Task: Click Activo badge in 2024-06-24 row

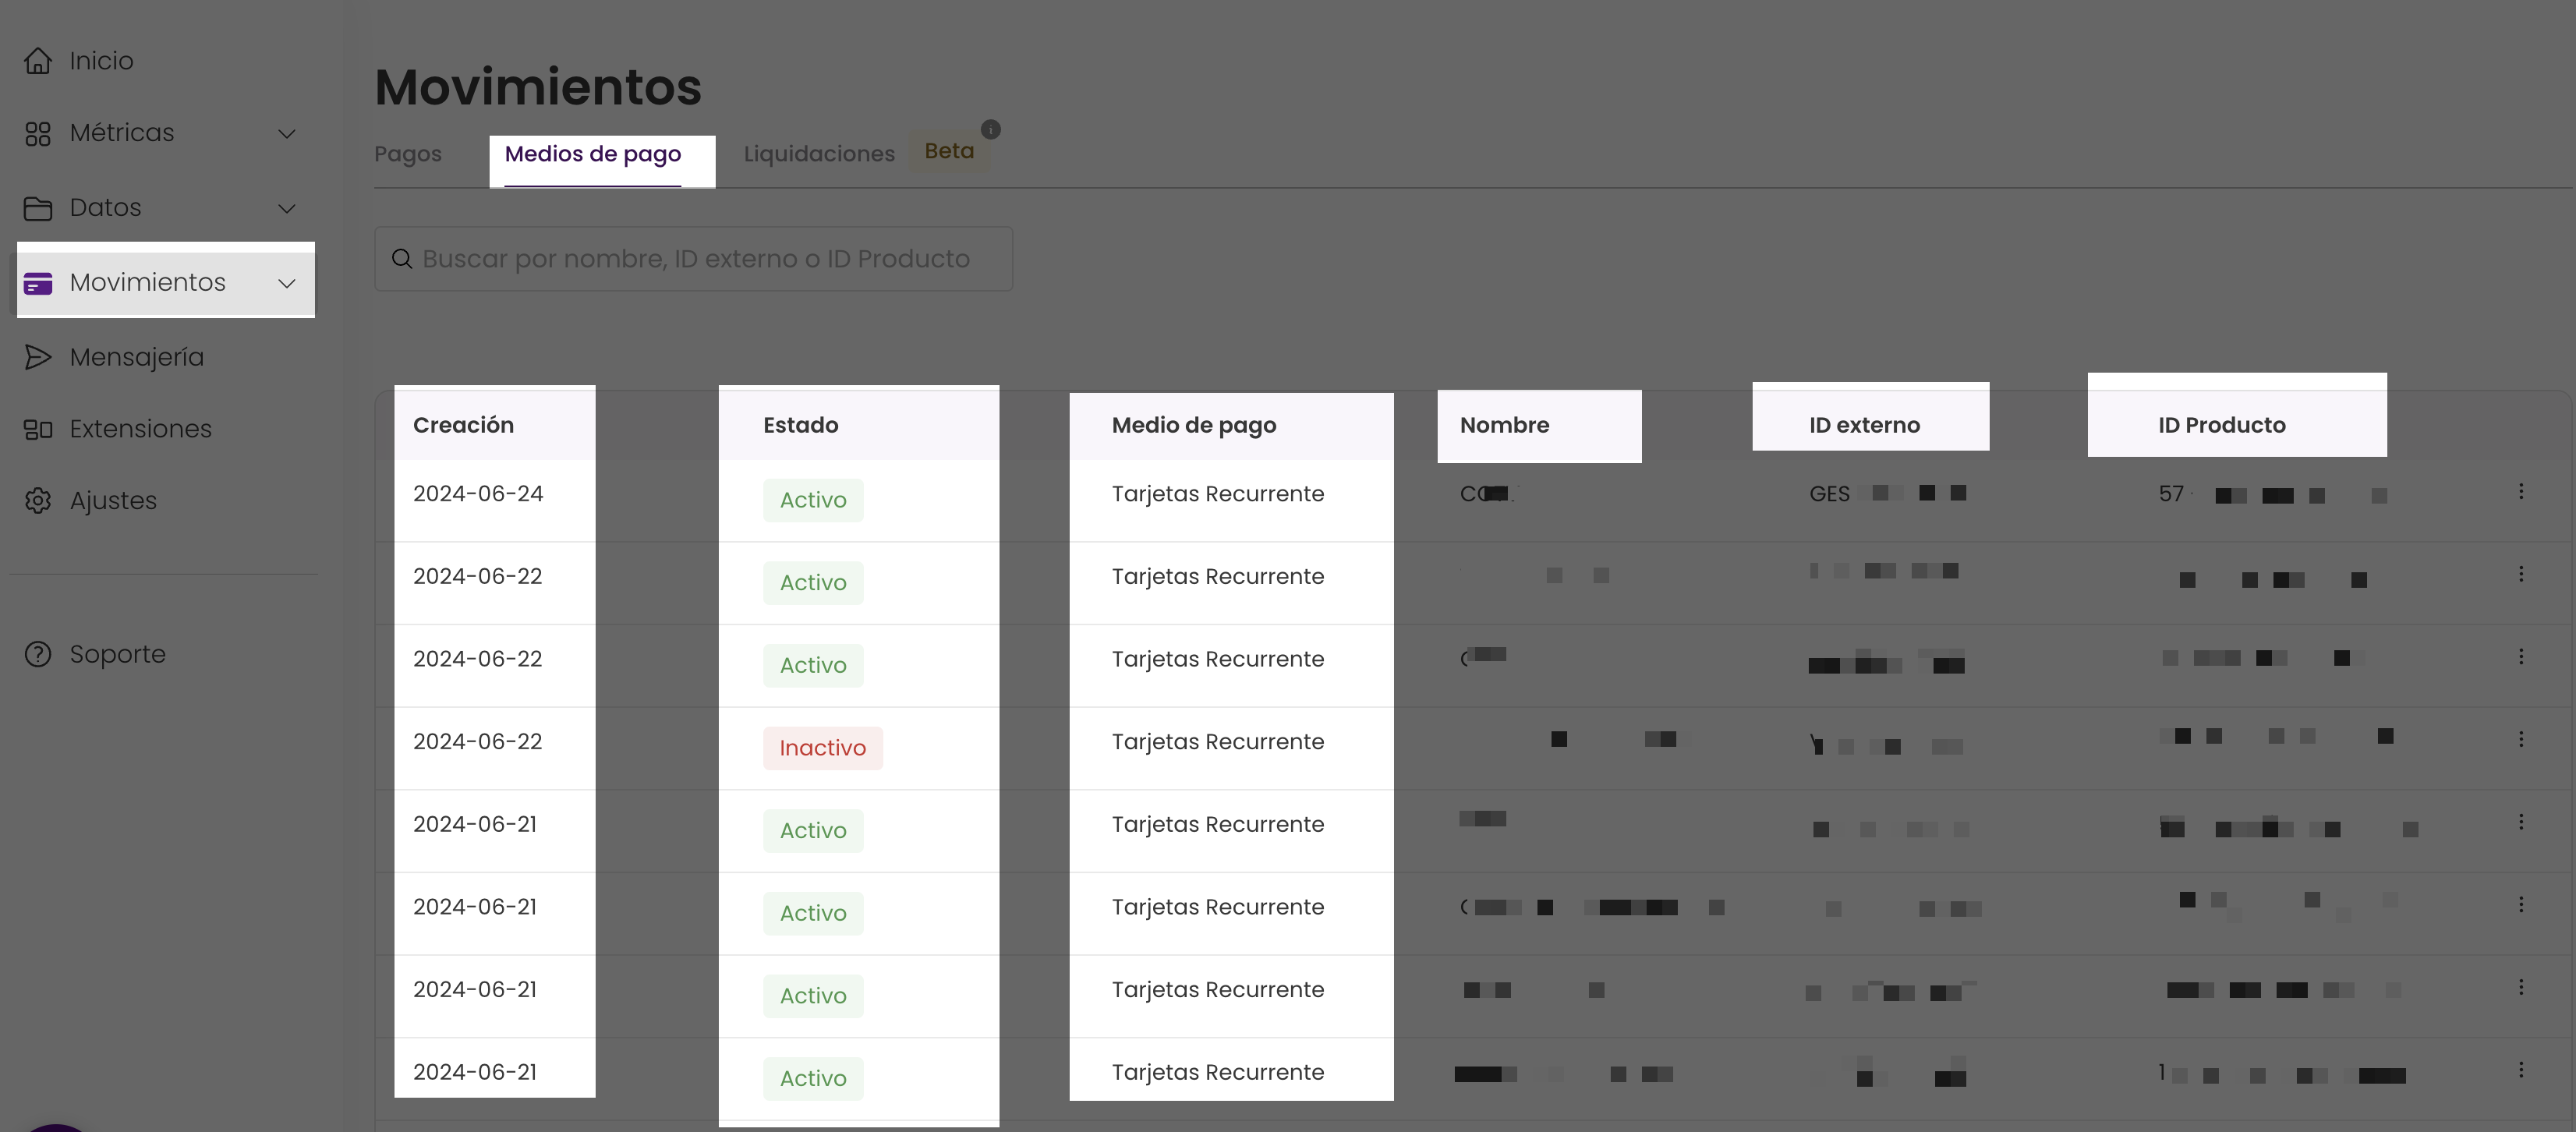Action: (x=813, y=500)
